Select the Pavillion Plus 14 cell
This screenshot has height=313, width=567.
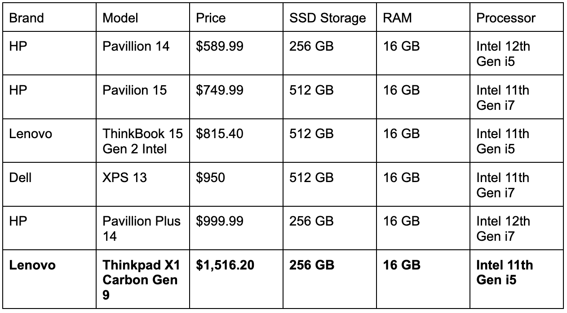141,228
